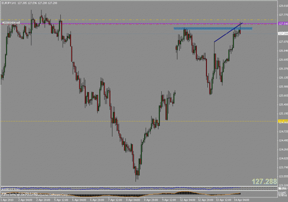This screenshot has width=288, height=202.
Task: Click the 6 Apr 04:00 time label
Action: pos(79,200)
